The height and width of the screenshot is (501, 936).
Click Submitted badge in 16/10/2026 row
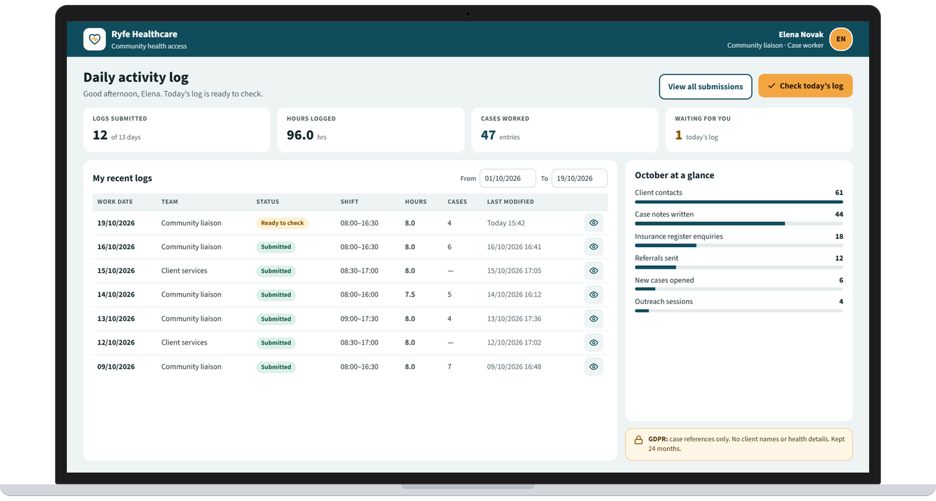pos(276,247)
